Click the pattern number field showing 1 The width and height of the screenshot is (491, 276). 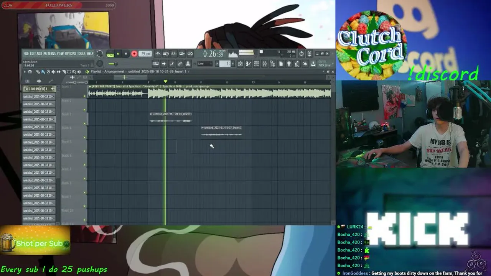pos(225,64)
